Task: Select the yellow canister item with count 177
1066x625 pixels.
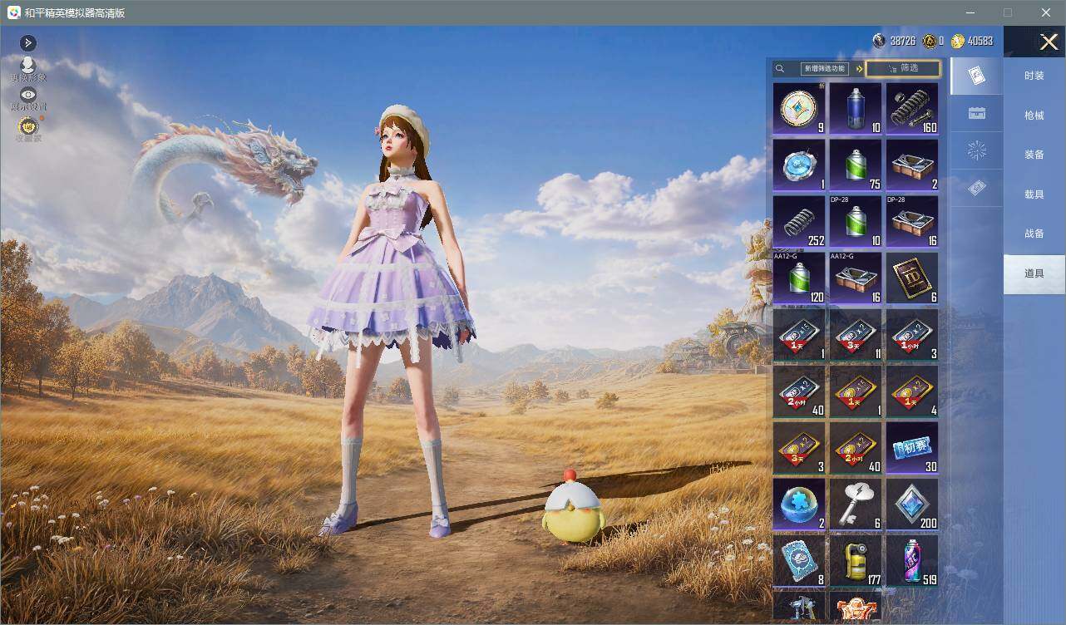Action: point(856,561)
